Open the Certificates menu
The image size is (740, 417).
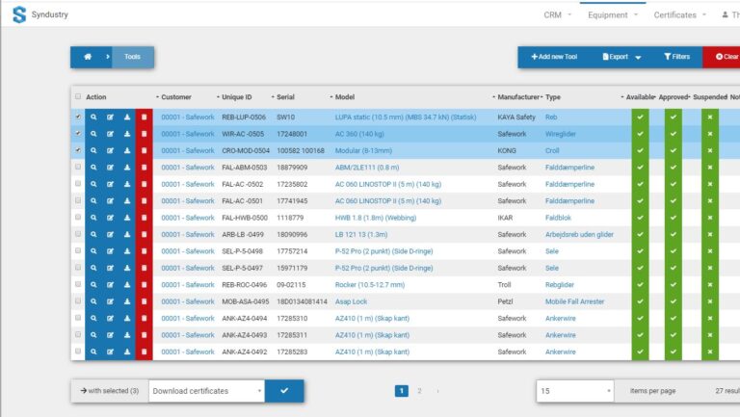click(x=679, y=14)
